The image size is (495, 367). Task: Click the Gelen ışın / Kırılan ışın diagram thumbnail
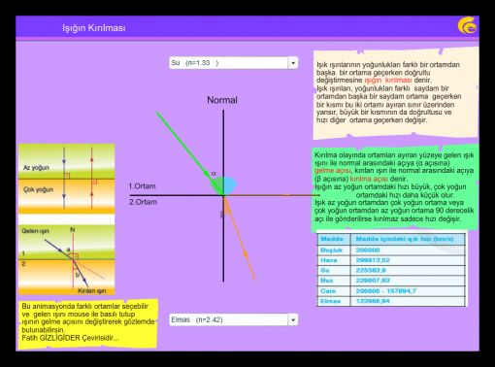(x=67, y=260)
